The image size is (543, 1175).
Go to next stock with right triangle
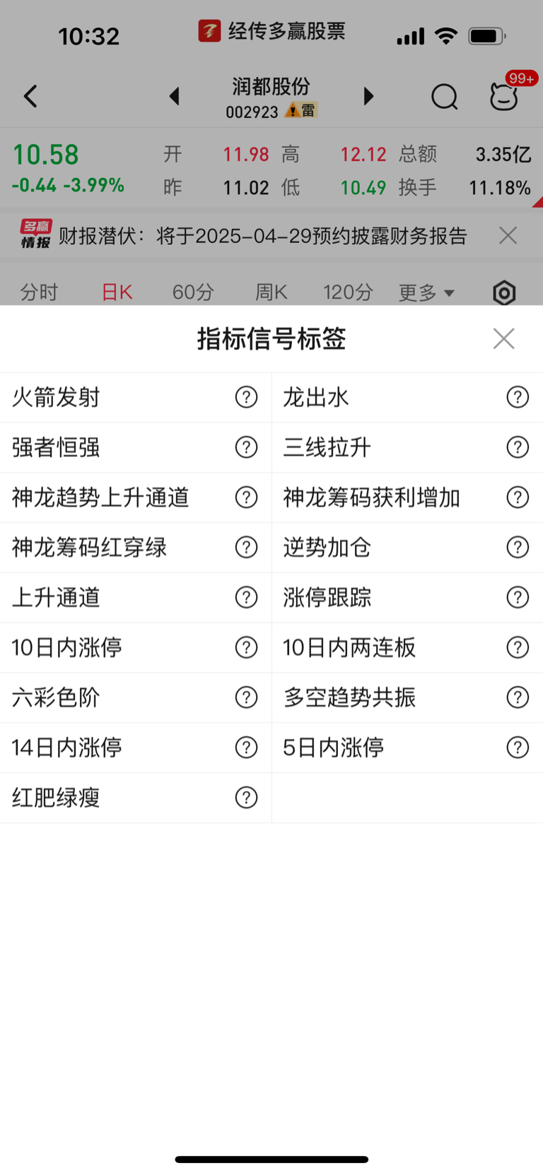[x=368, y=96]
